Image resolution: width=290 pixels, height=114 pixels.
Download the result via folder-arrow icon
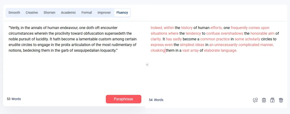tap(272, 100)
